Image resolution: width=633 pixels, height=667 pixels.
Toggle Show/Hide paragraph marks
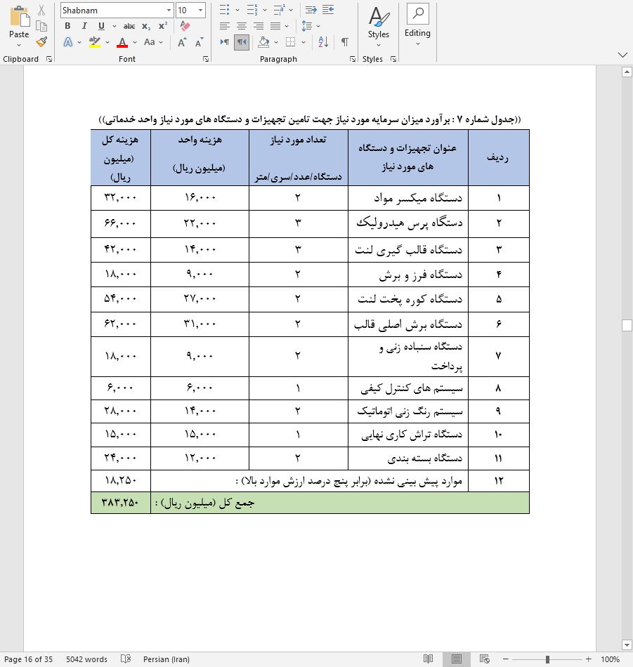click(x=344, y=42)
